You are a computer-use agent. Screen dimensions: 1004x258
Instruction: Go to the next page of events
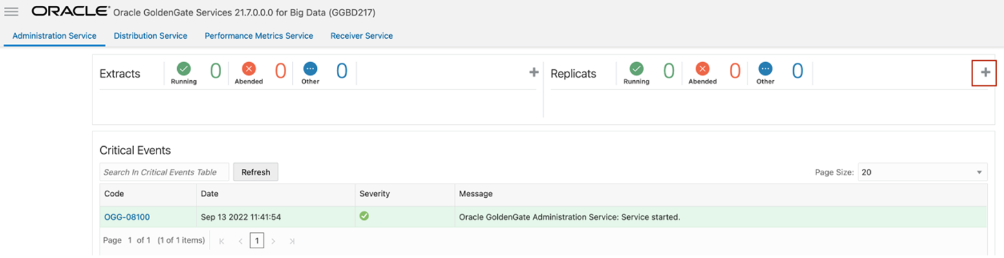click(x=273, y=241)
